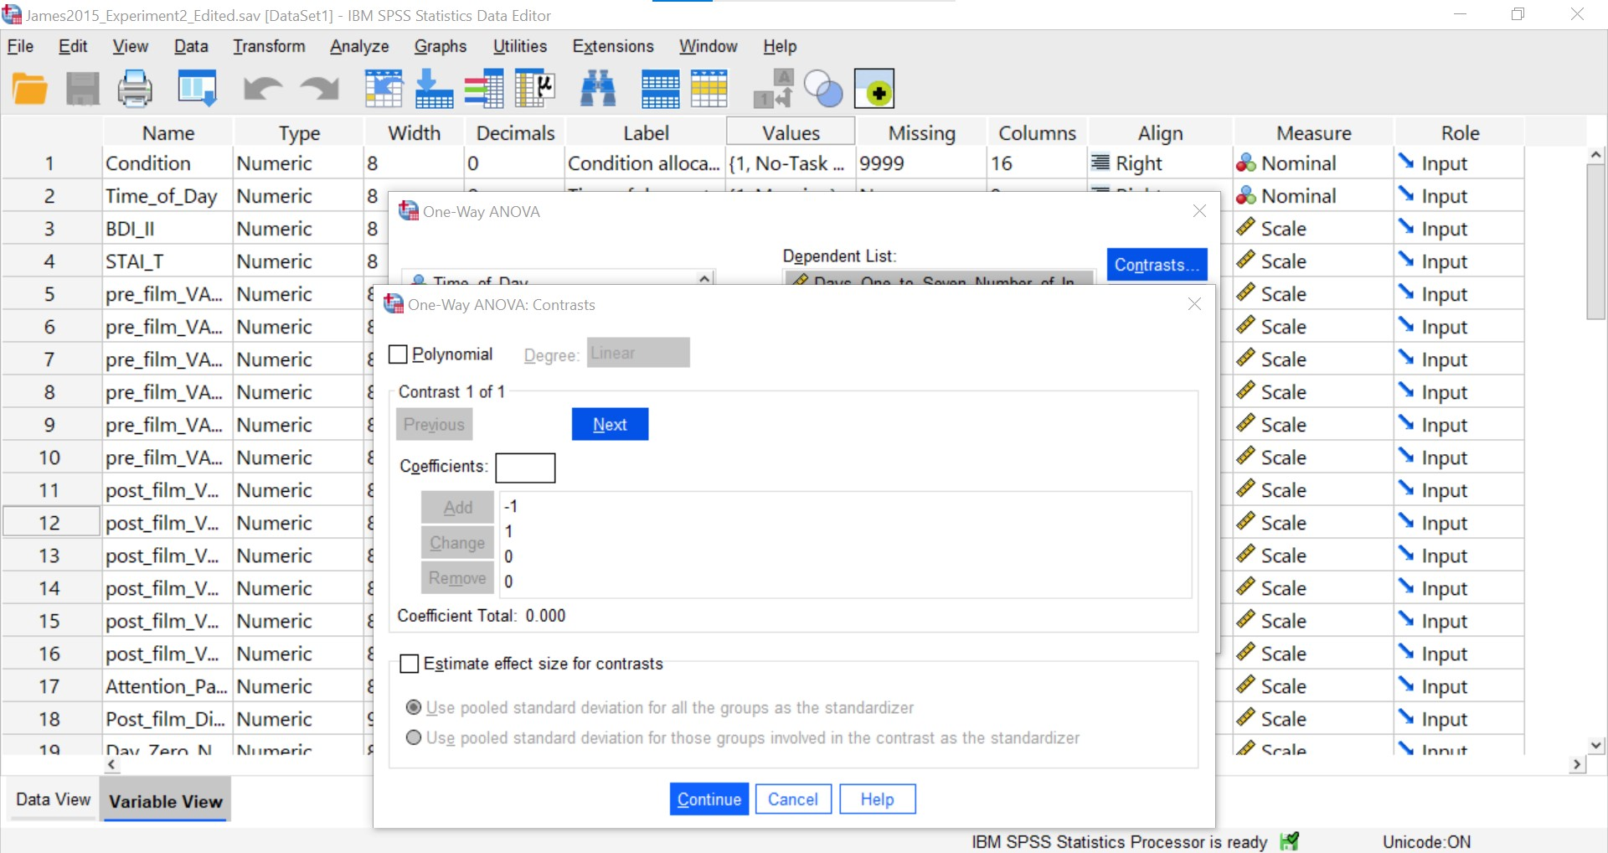Click the Show All Variables icon
The width and height of the screenshot is (1608, 853).
click(874, 89)
